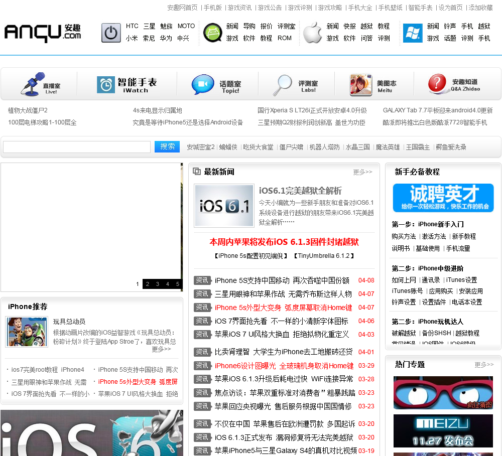
Task: Go to slideshow slide 4
Action: (168, 284)
